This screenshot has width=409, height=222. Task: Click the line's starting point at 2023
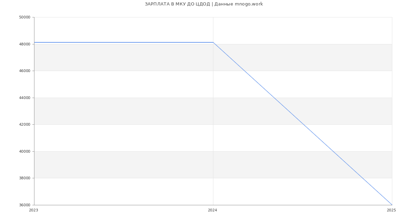34,42
